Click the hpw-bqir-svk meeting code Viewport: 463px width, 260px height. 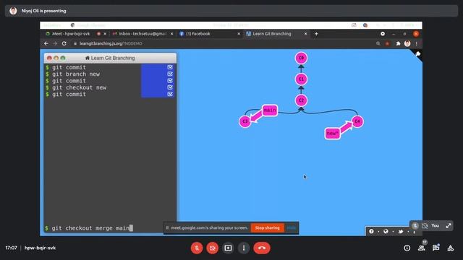pyautogui.click(x=41, y=248)
